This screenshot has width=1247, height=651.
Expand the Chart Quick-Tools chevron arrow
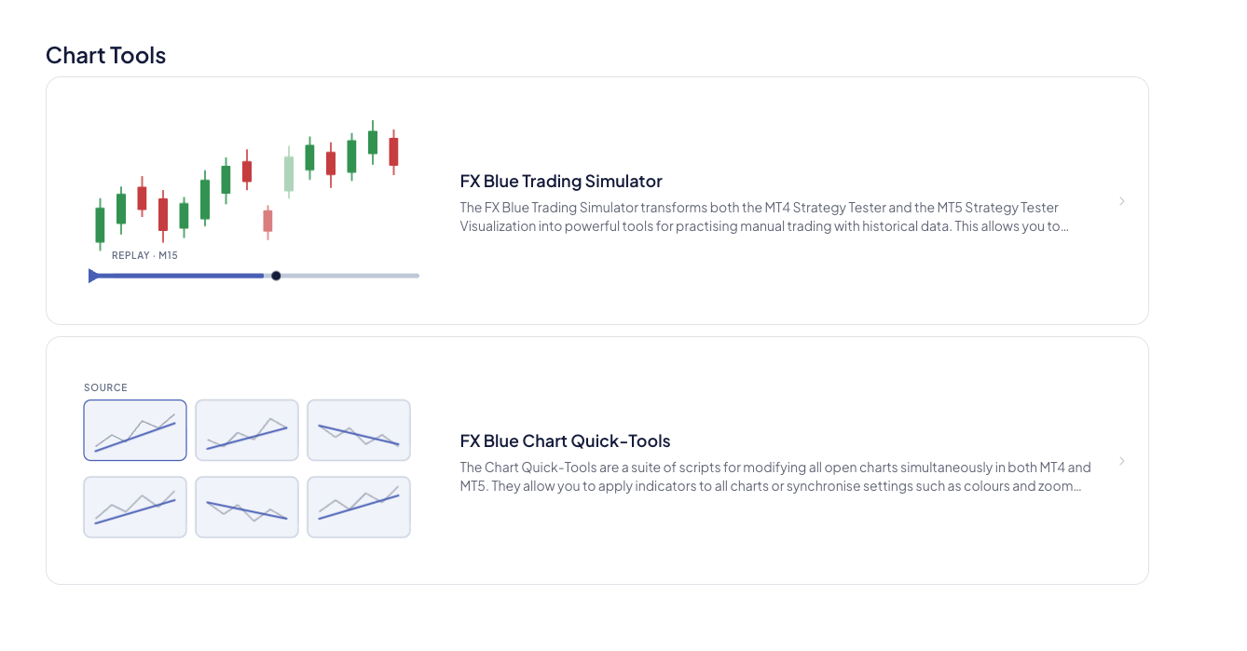point(1122,461)
